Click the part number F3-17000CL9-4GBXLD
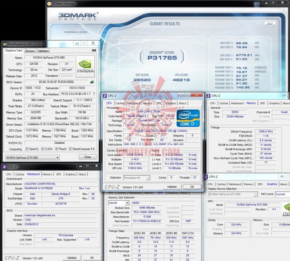290x261 pixels. (147, 221)
